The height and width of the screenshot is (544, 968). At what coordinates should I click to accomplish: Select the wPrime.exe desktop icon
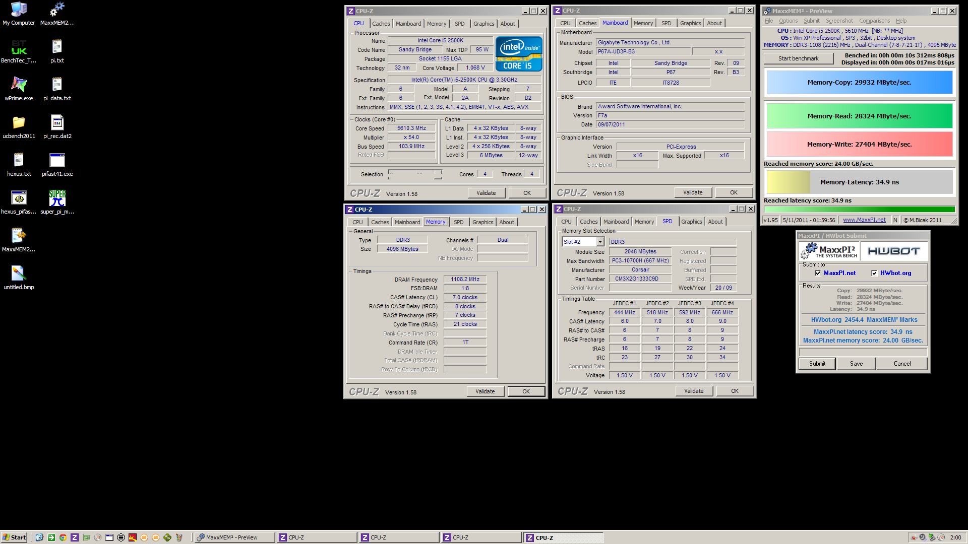pos(19,89)
